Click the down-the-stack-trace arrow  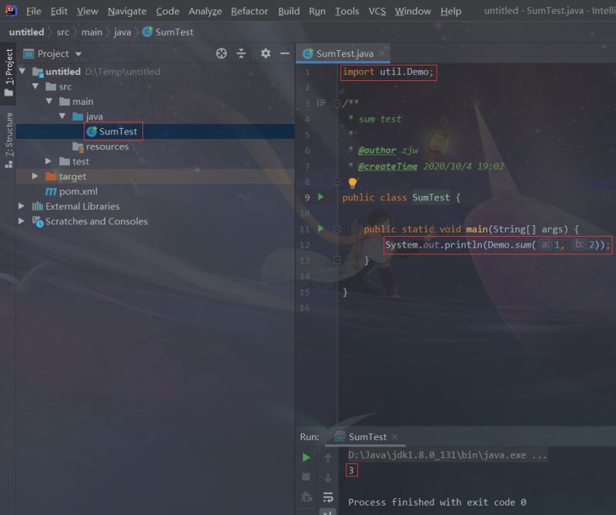click(x=328, y=478)
